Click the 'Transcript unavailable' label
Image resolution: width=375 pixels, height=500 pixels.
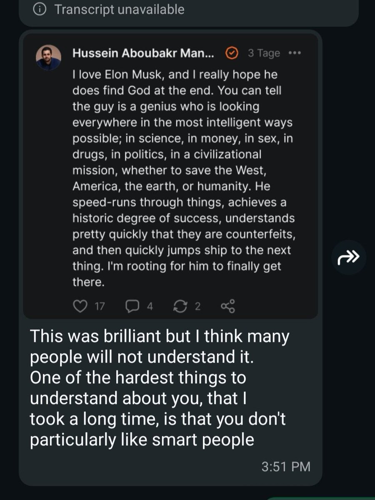tap(119, 9)
